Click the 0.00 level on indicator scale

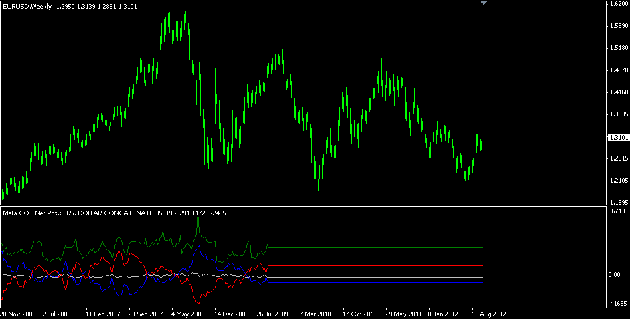click(614, 275)
